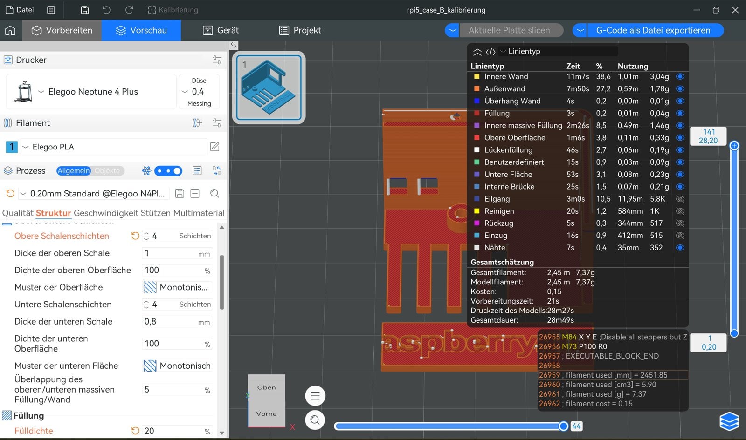
Task: Click the add filament icon
Action: (x=197, y=123)
